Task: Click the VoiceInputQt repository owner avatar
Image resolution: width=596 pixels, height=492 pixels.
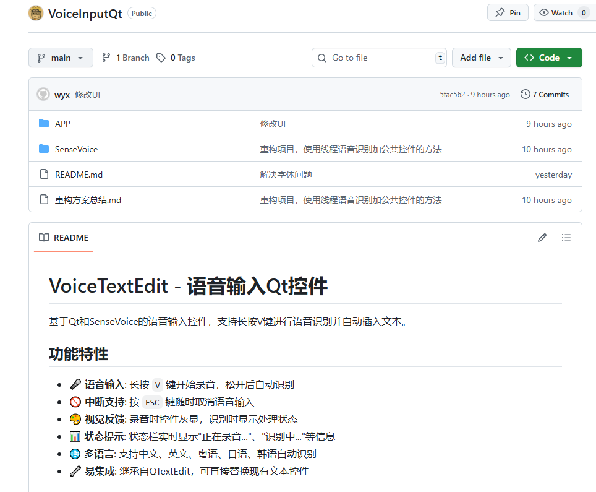Action: pos(36,14)
